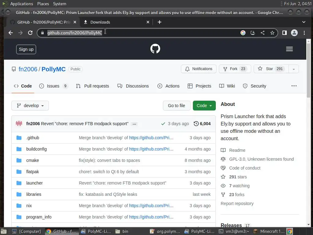Image resolution: width=313 pixels, height=235 pixels.
Task: Fork the repository with Fork button
Action: (235, 69)
